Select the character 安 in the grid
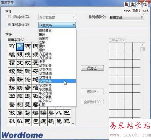Image resolution: width=151 pixels, height=140 pixels. [35, 71]
